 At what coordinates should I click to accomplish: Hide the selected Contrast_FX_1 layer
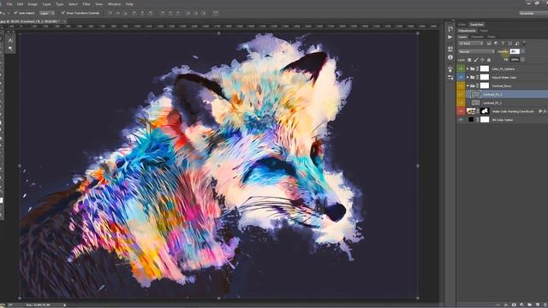pos(461,94)
